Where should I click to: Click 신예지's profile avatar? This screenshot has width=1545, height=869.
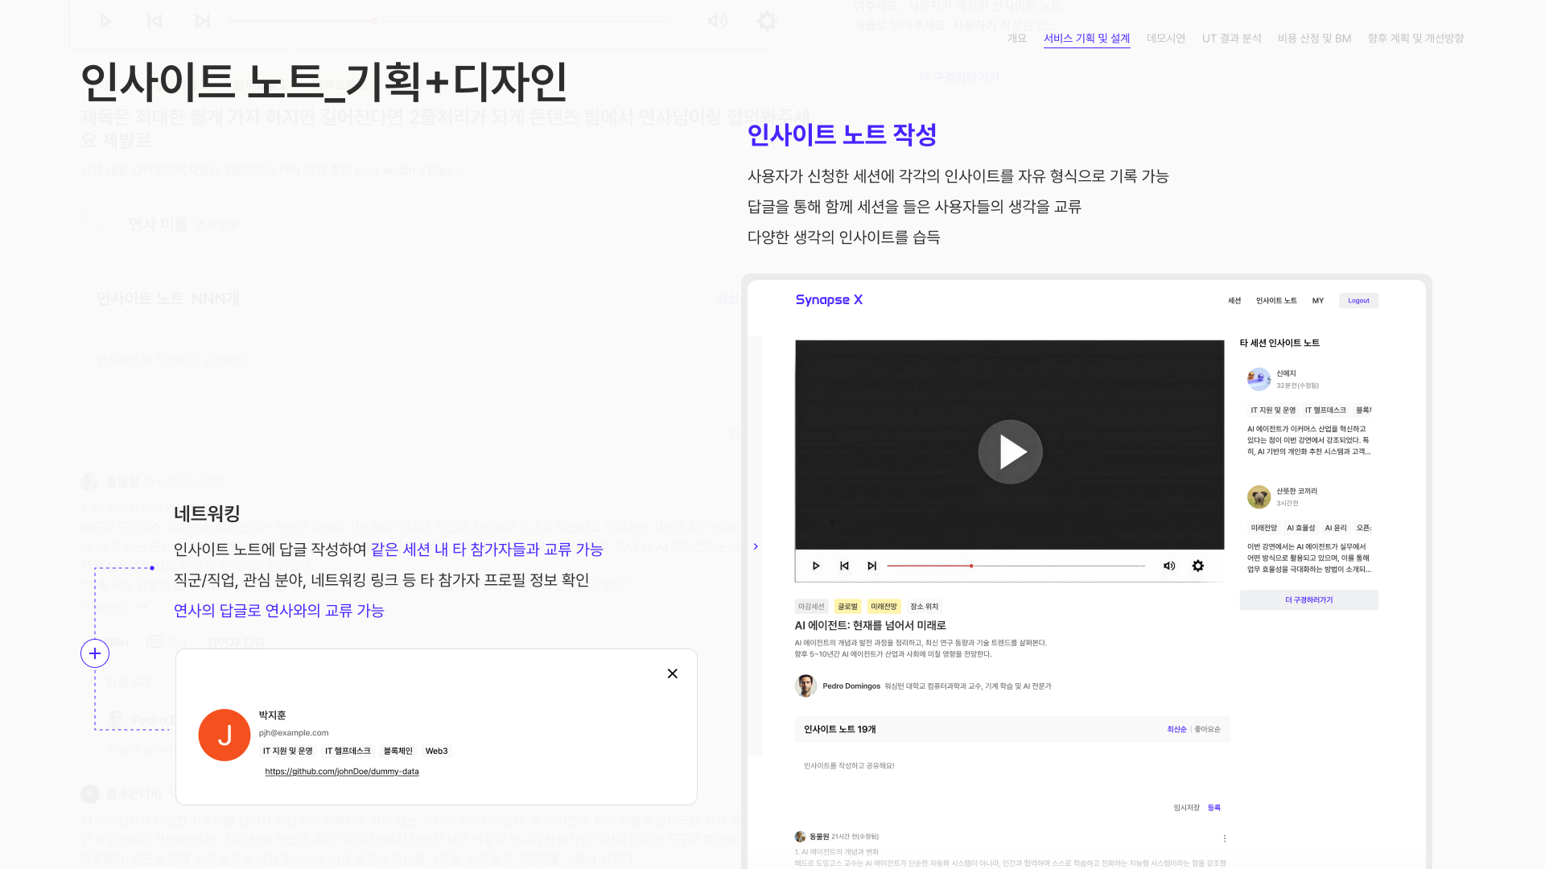[1259, 379]
